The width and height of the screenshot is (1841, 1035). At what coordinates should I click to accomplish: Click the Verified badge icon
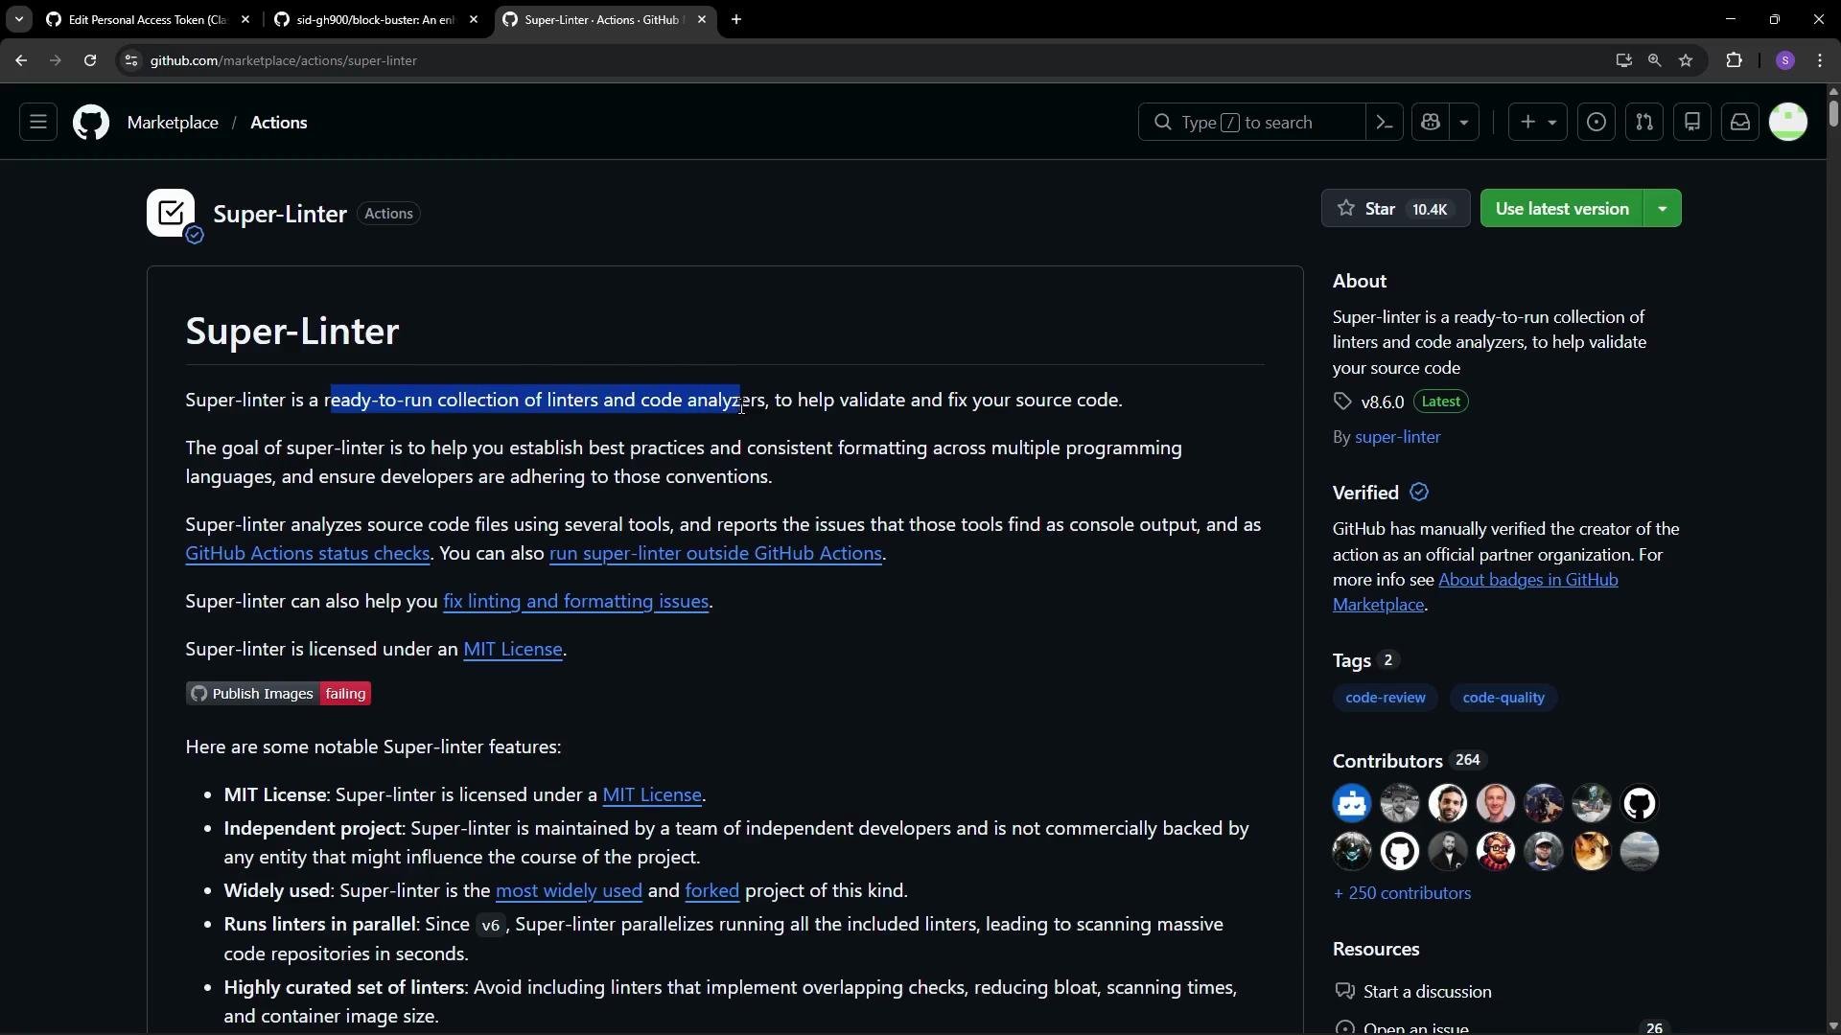click(x=1419, y=493)
